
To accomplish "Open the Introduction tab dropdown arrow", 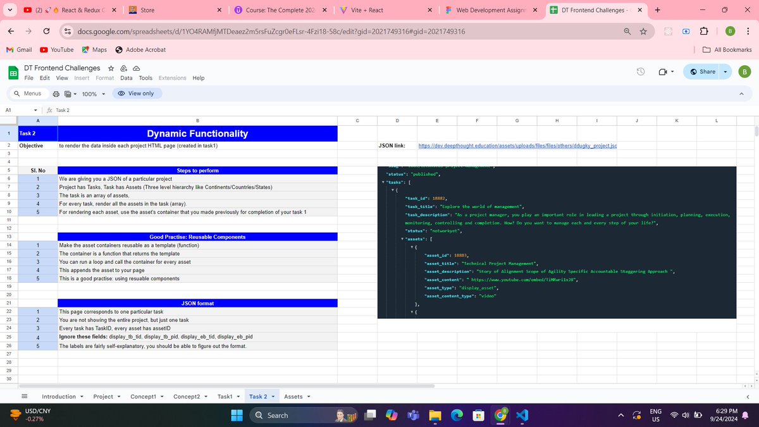I will coord(82,397).
